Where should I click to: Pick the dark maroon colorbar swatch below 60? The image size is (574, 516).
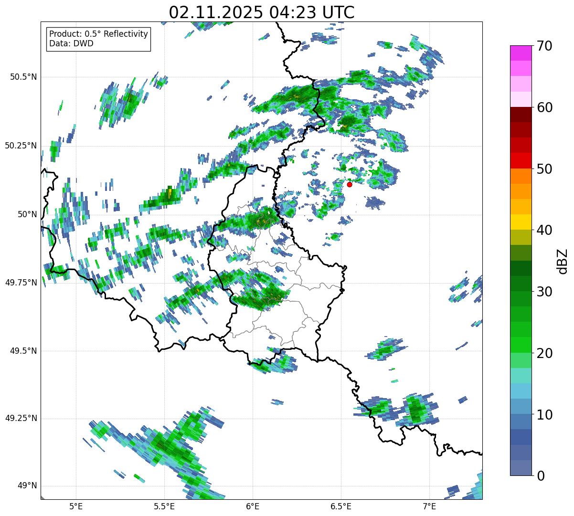click(521, 115)
